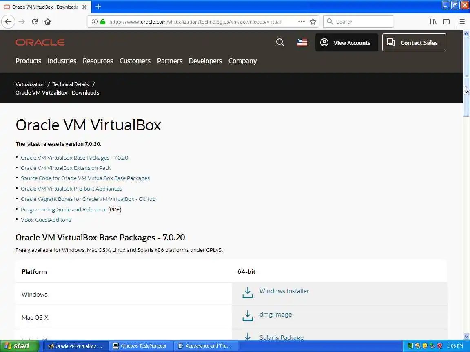Open the Developers menu
Viewport: 470px width, 352px height.
[x=205, y=61]
